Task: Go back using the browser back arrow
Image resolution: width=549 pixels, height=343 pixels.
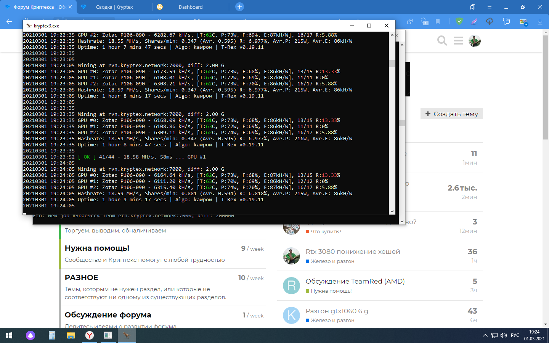Action: [9, 22]
